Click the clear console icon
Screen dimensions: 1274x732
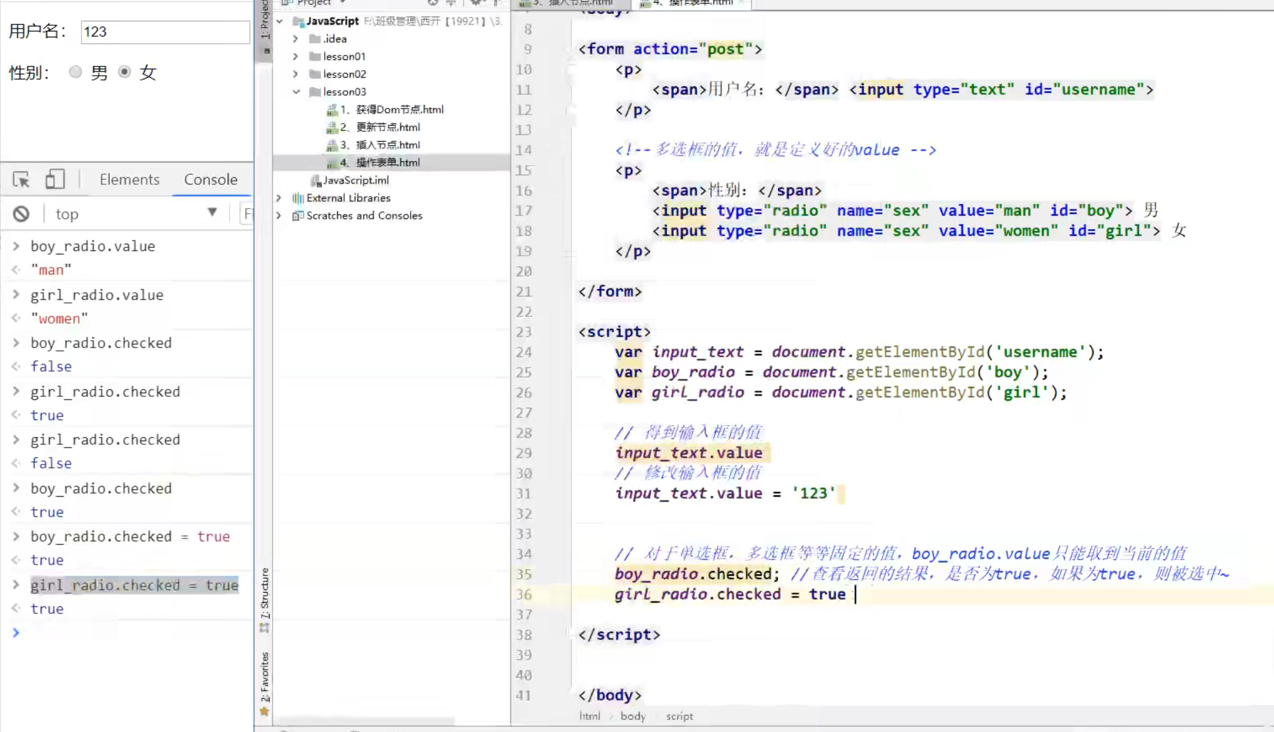[21, 214]
